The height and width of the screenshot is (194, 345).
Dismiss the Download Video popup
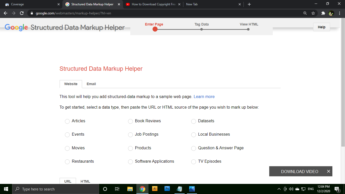tap(329, 171)
